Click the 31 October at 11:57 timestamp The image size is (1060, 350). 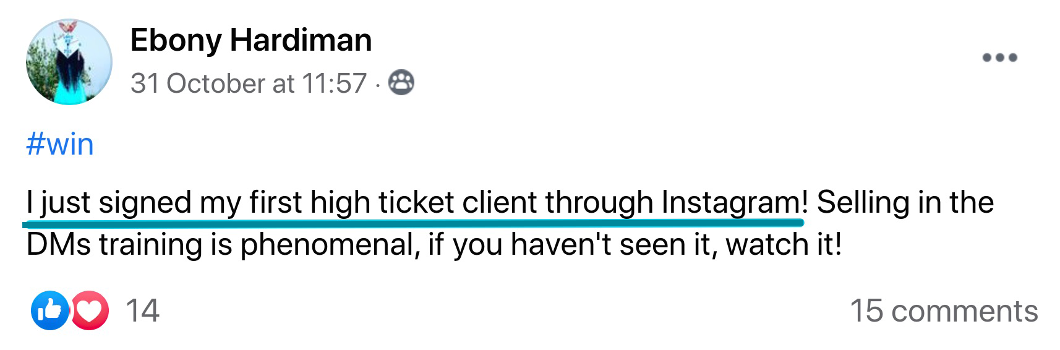249,83
